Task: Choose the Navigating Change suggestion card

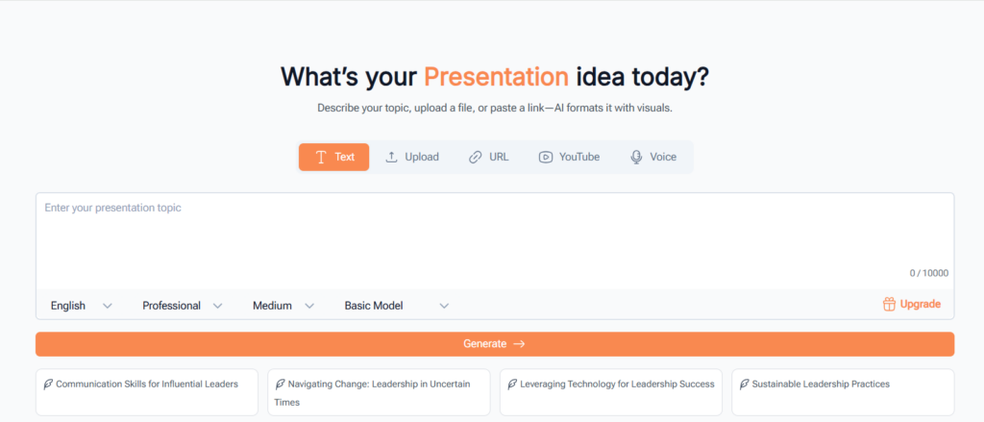Action: coord(379,392)
